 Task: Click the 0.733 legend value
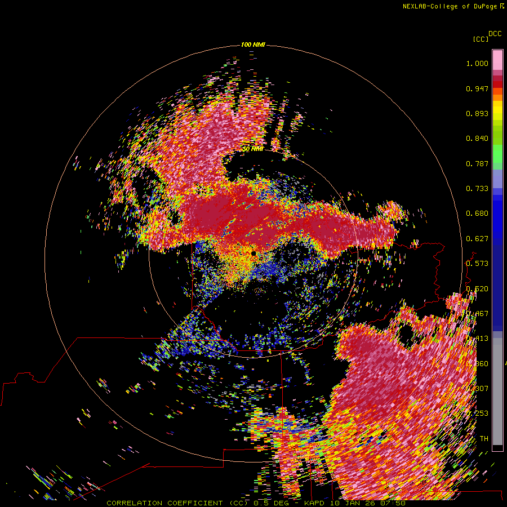[x=477, y=189]
